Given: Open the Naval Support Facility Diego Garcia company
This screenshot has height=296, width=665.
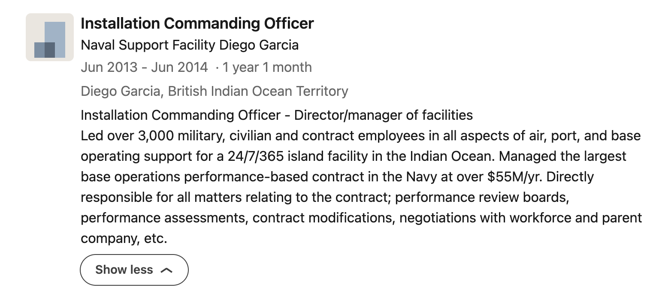Looking at the screenshot, I should (189, 45).
